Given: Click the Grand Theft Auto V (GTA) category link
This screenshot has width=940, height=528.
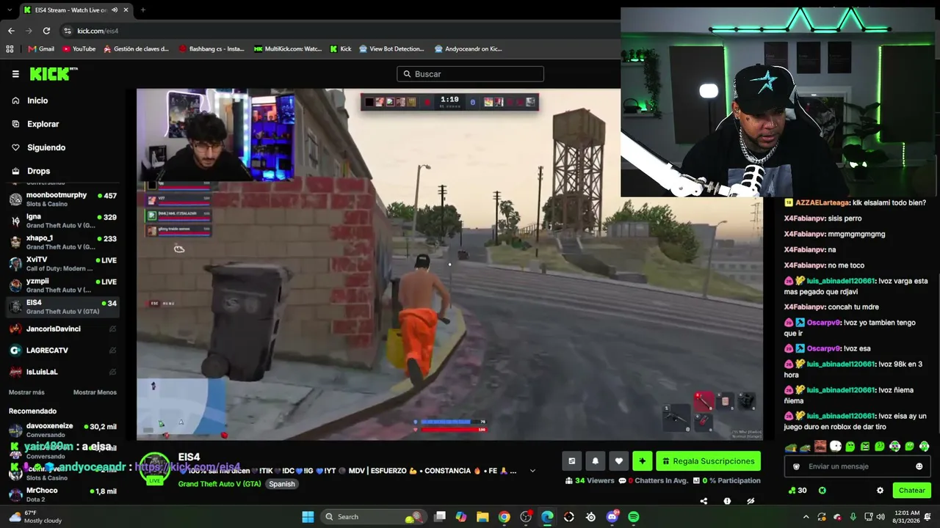Looking at the screenshot, I should coord(220,484).
